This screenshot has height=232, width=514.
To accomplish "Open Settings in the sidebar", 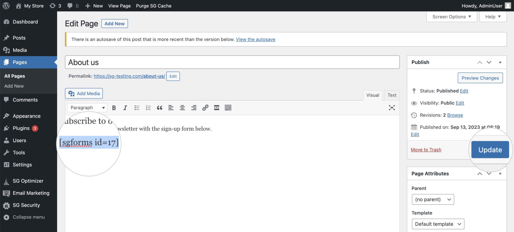I will [28, 165].
